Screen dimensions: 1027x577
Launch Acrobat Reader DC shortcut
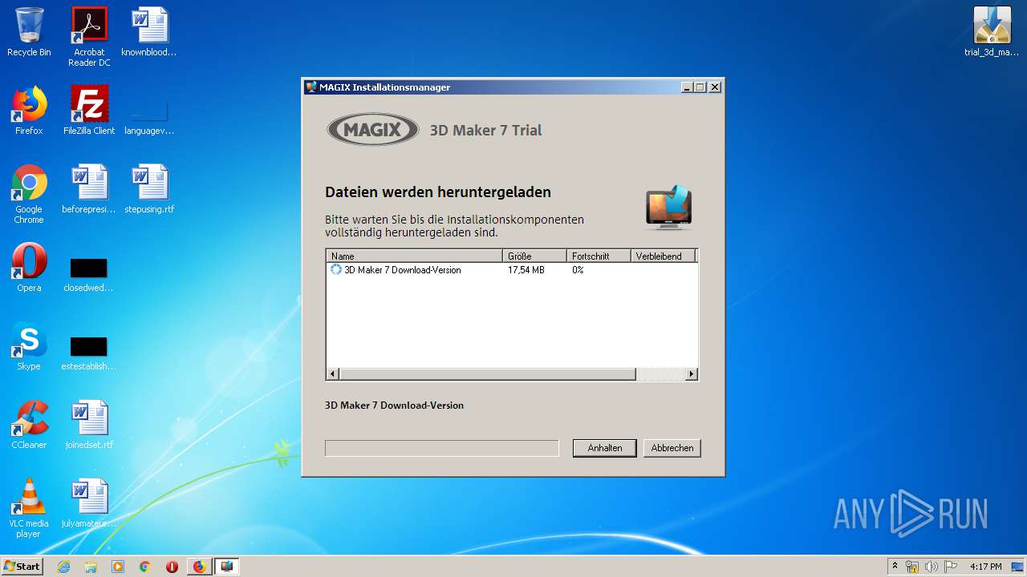89,37
